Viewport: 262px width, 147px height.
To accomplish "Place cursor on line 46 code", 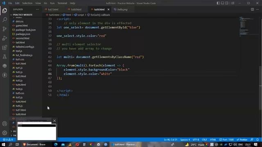I will 88,74.
